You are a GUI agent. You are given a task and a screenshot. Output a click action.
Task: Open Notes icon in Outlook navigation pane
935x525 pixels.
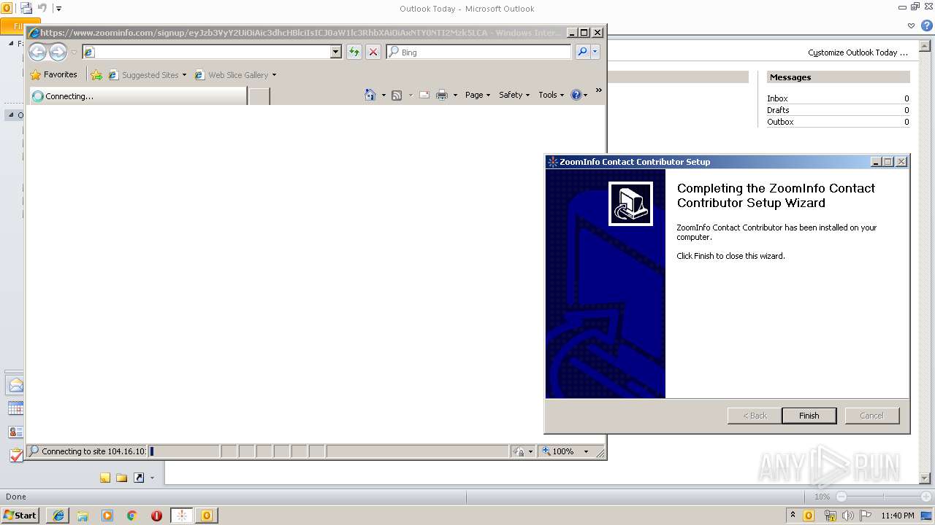pos(105,478)
